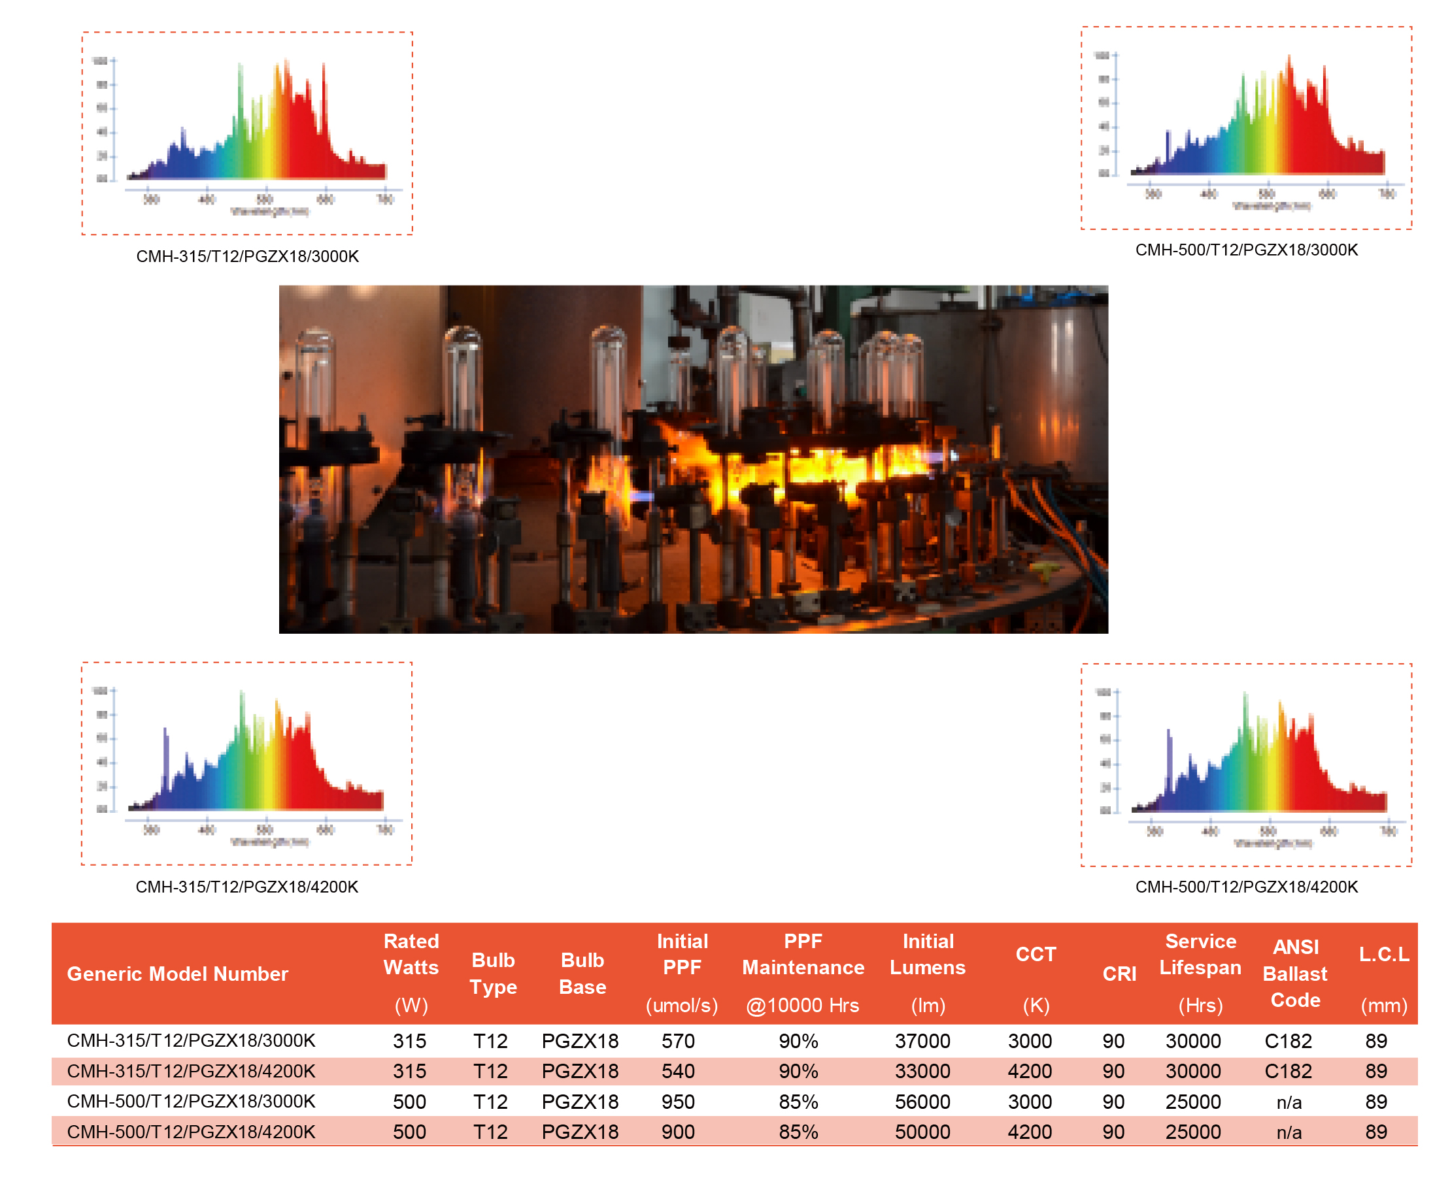Select table row CMH-500/T12/PGZX18/4200K model cell
Viewport: 1450px width, 1199px height.
click(x=192, y=1131)
